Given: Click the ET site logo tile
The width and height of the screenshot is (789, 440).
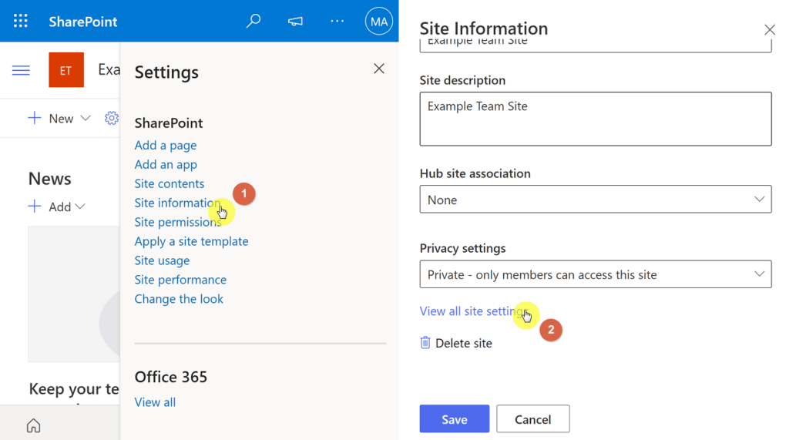Looking at the screenshot, I should tap(66, 70).
